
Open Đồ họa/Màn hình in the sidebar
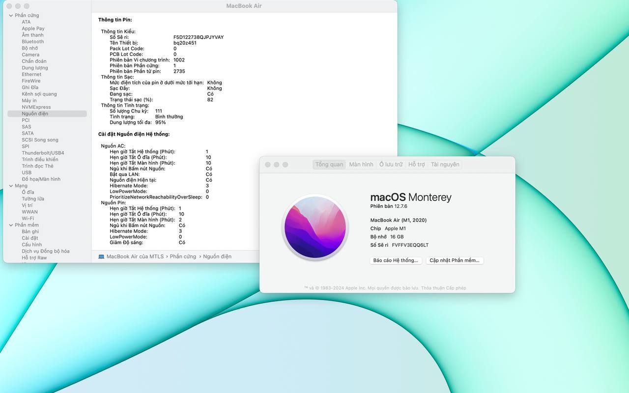point(41,179)
